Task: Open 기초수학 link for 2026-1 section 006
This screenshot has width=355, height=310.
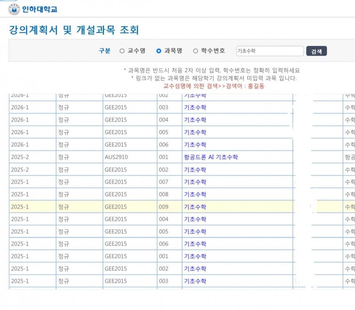Action: click(195, 145)
